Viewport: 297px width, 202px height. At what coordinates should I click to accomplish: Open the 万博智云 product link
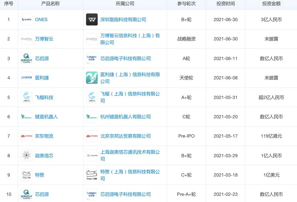pyautogui.click(x=44, y=39)
